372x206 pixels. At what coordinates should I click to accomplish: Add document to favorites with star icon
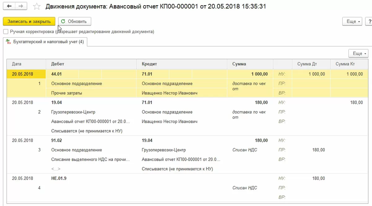(37, 7)
